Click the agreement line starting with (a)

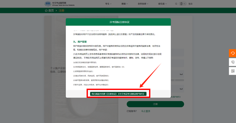click(x=85, y=62)
